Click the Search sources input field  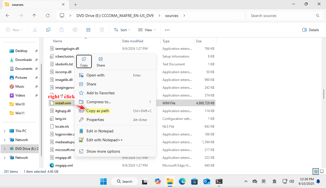(x=282, y=16)
